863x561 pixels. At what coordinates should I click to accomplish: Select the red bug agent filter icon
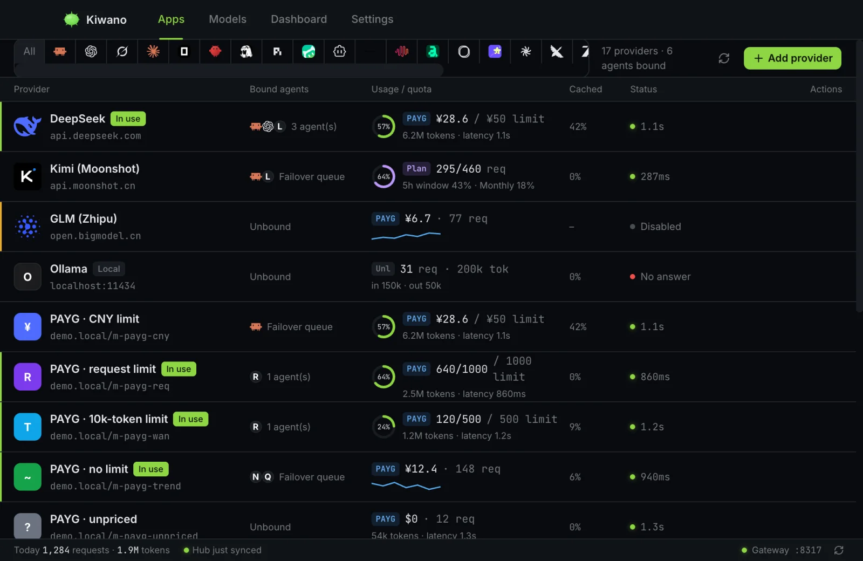tap(215, 51)
